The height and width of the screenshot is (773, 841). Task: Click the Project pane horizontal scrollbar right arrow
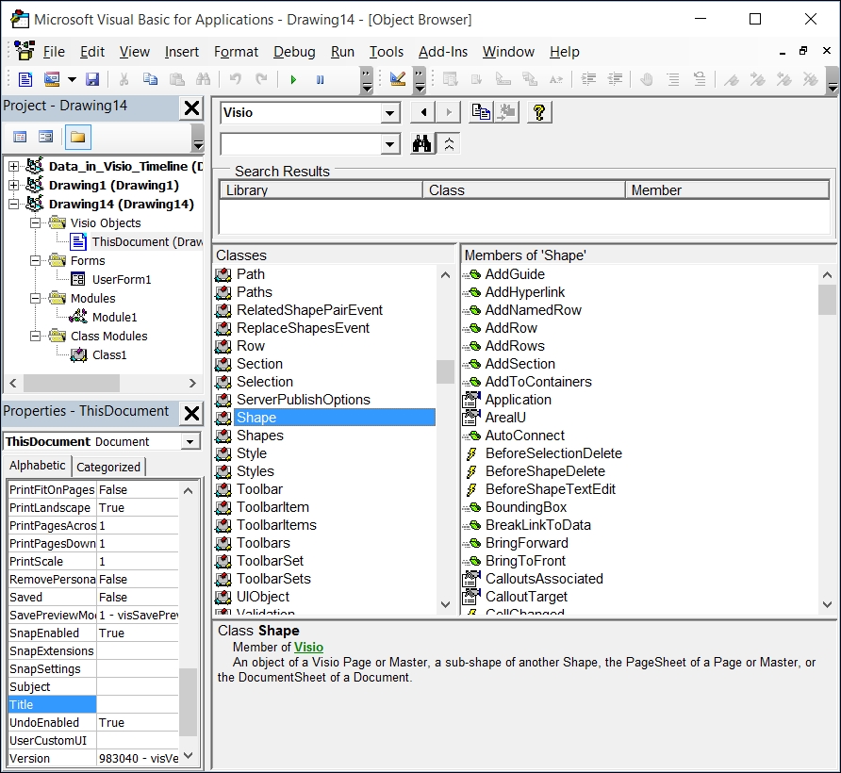tap(192, 384)
